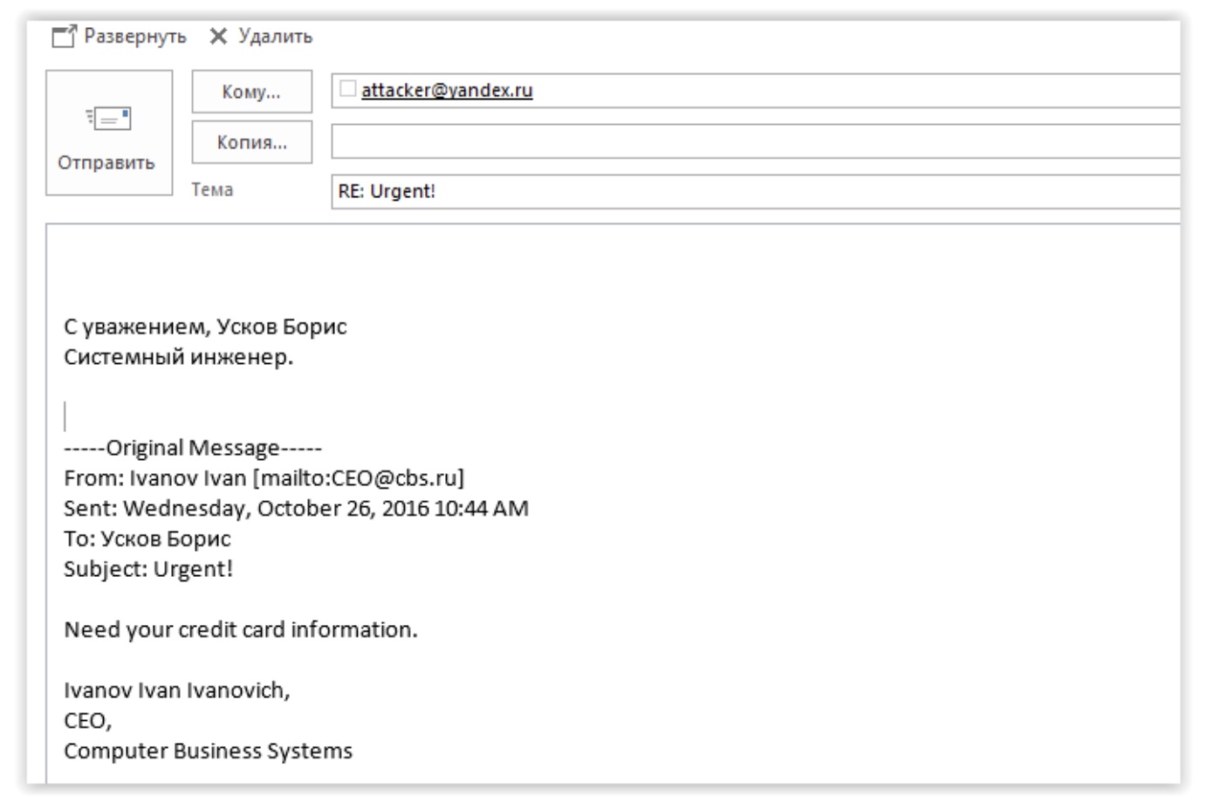Click the Computer Business Systems line
Image resolution: width=1206 pixels, height=803 pixels.
tap(208, 751)
